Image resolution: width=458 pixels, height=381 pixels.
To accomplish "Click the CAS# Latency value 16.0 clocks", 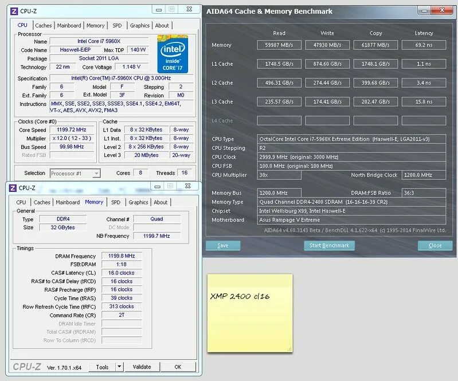I will [122, 273].
